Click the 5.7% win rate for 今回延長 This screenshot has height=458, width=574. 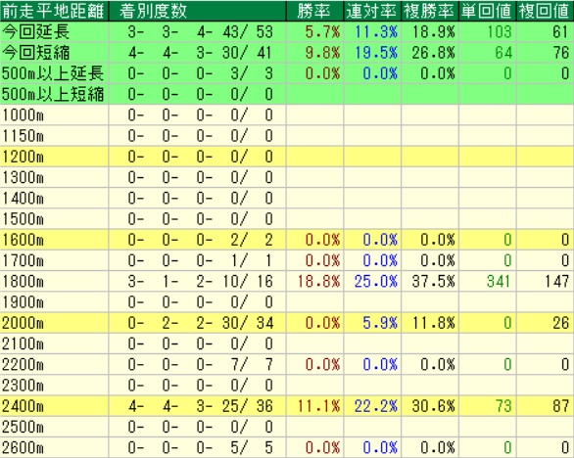322,32
